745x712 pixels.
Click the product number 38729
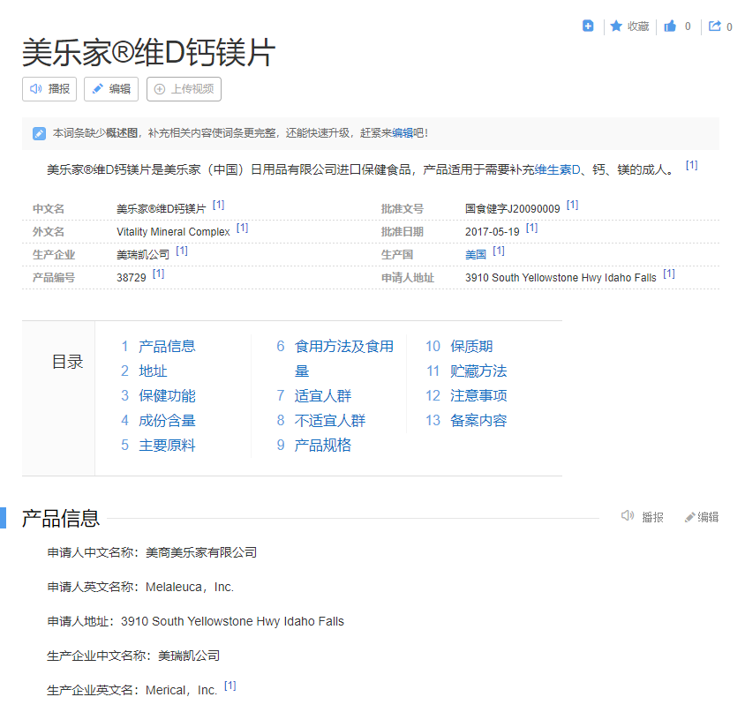(132, 278)
